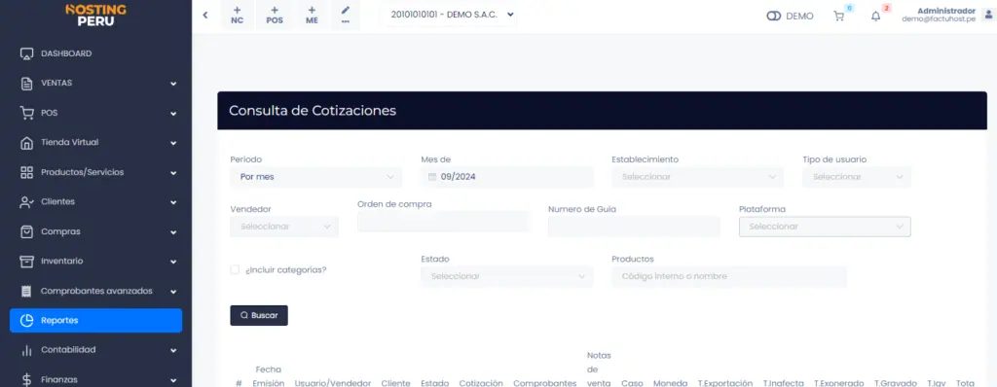Expand the Comprobantes avanzados chevron
The height and width of the screenshot is (387, 997).
173,292
